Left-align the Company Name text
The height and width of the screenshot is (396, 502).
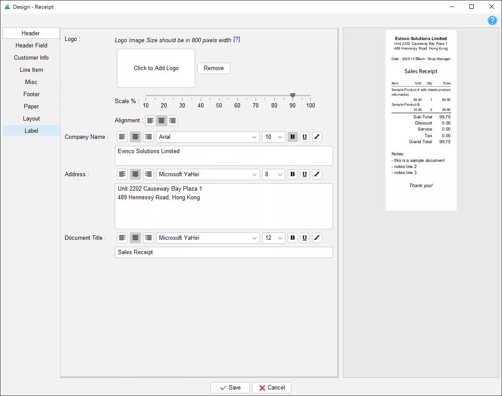point(122,137)
